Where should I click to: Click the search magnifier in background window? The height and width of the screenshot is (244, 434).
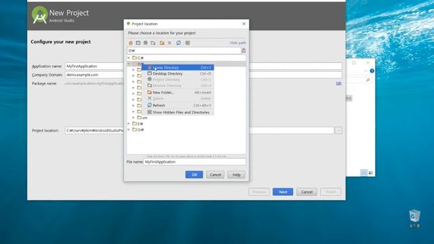click(368, 80)
